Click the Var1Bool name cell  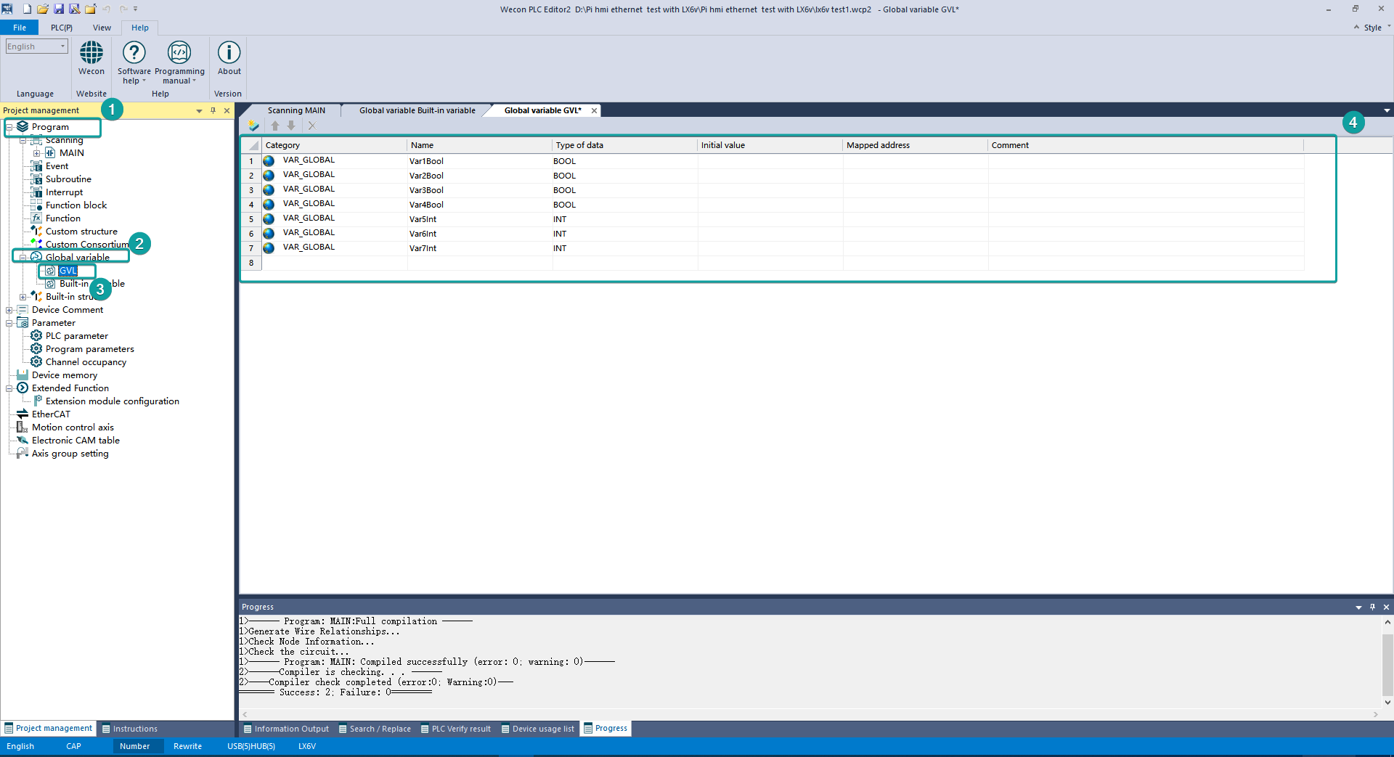click(x=479, y=161)
